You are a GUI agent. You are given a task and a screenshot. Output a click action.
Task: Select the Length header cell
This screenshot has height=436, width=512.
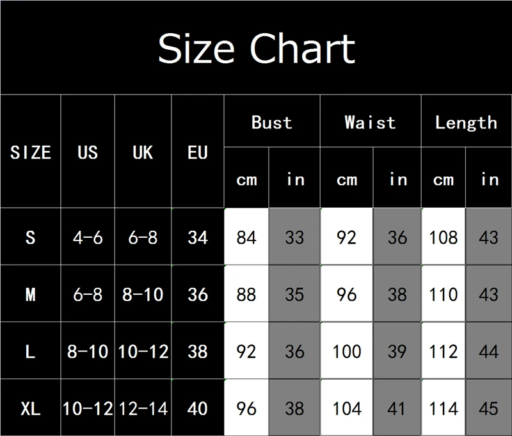[466, 122]
